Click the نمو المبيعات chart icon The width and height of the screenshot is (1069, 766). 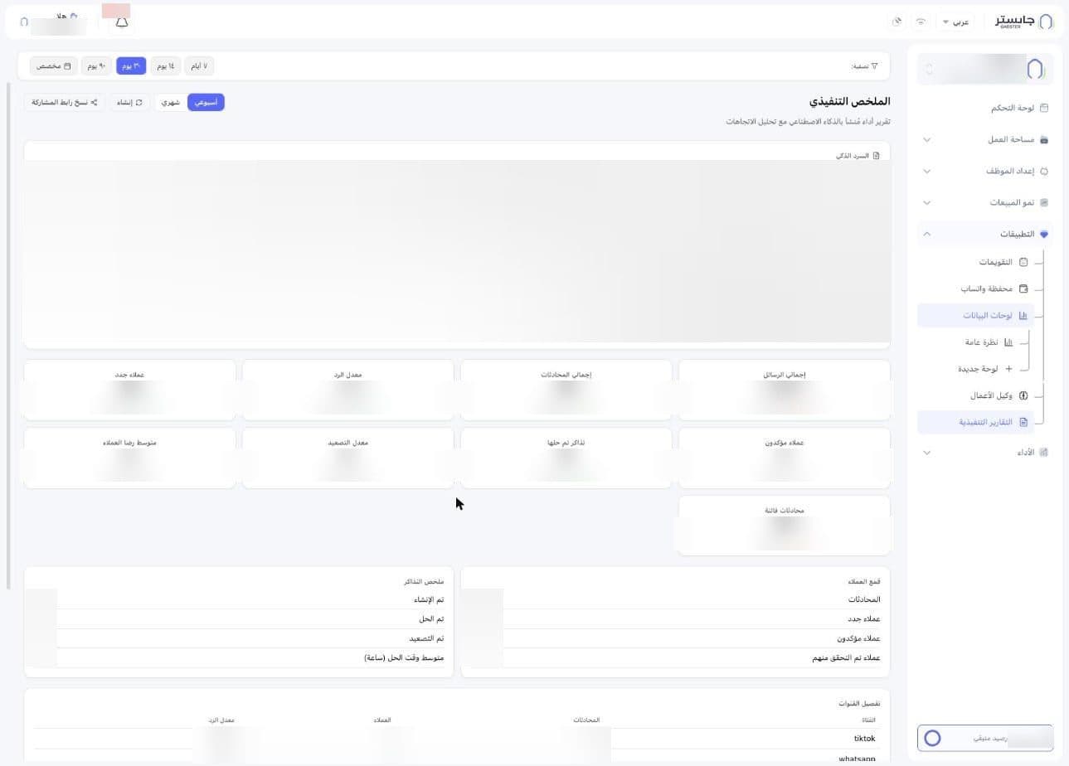[x=1043, y=202]
